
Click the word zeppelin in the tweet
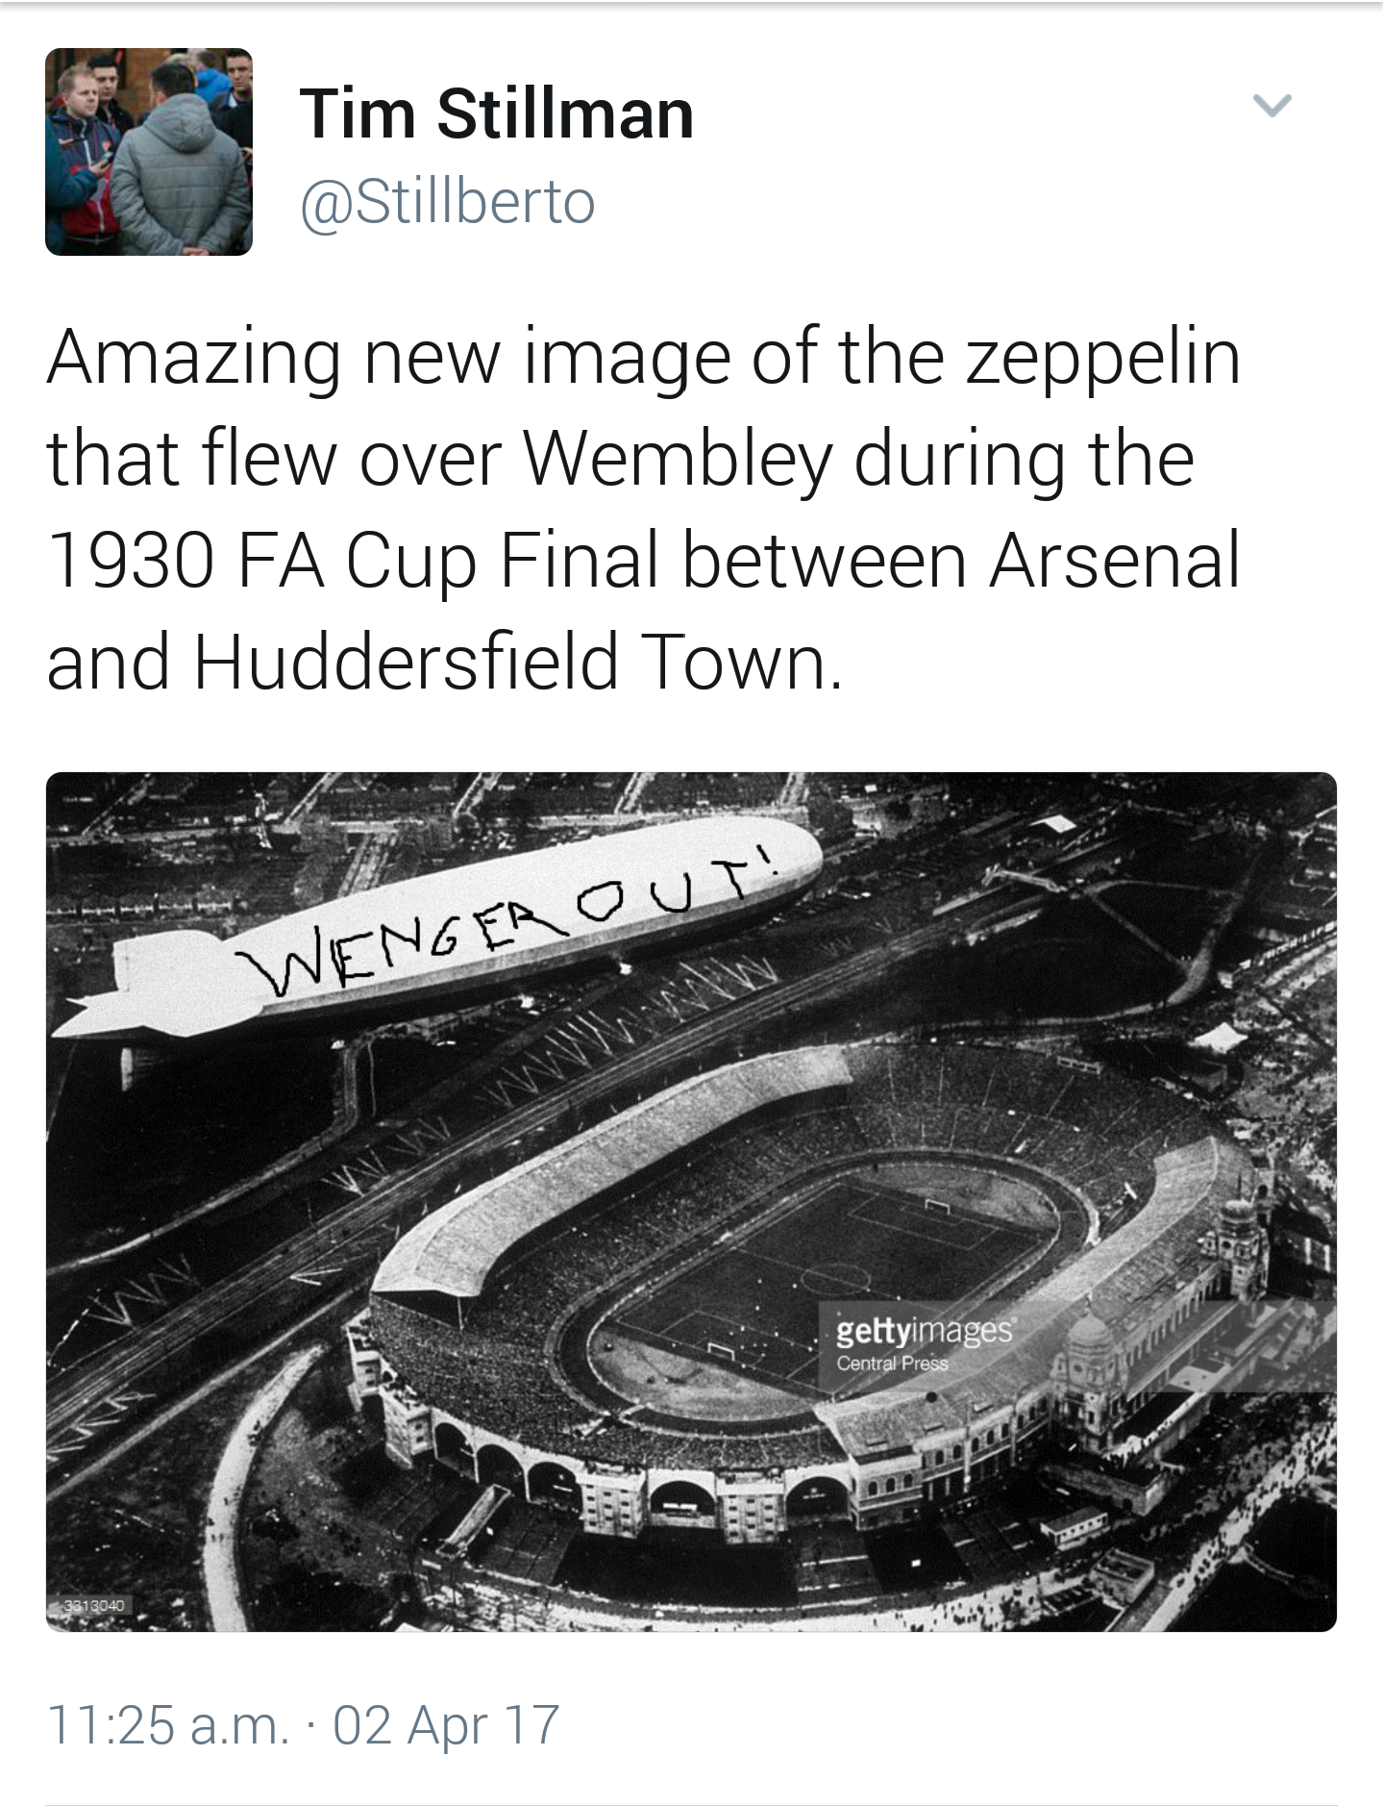pyautogui.click(x=1103, y=358)
